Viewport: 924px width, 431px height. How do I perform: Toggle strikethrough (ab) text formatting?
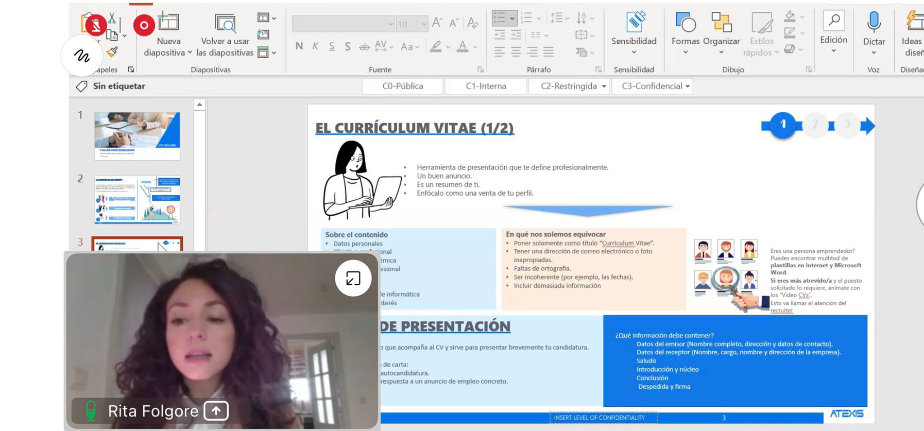tap(364, 47)
